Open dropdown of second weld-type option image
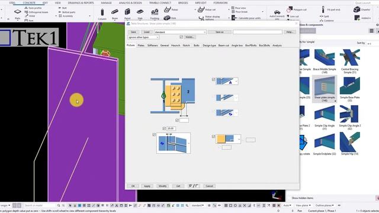The width and height of the screenshot is (379, 213). pos(236,98)
